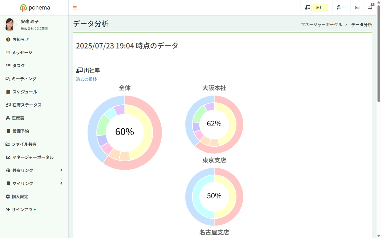The height and width of the screenshot is (238, 381).
Task: Expand the マイリンク submenu chevron
Action: pos(61,183)
